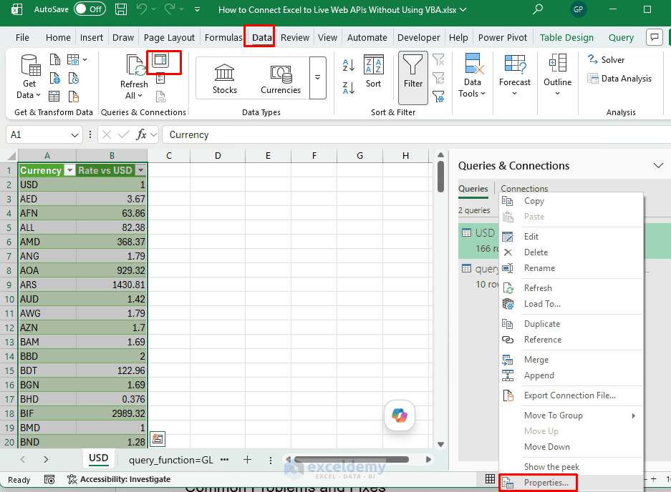Open the Formulas ribbon tab
The width and height of the screenshot is (671, 492).
pos(223,38)
